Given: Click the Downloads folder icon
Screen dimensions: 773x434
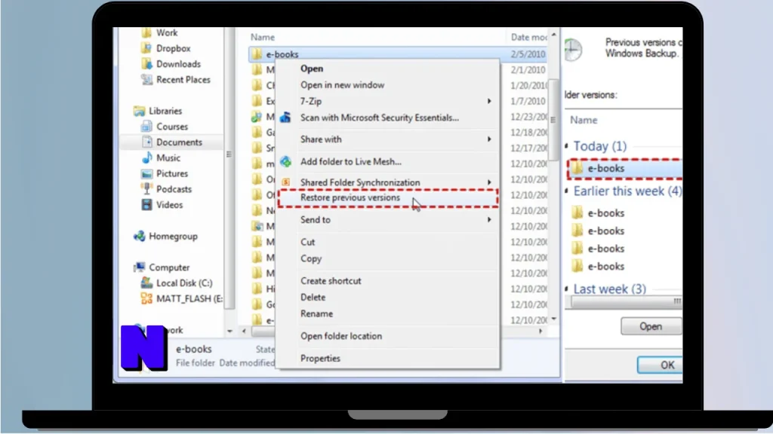Looking at the screenshot, I should pyautogui.click(x=146, y=64).
